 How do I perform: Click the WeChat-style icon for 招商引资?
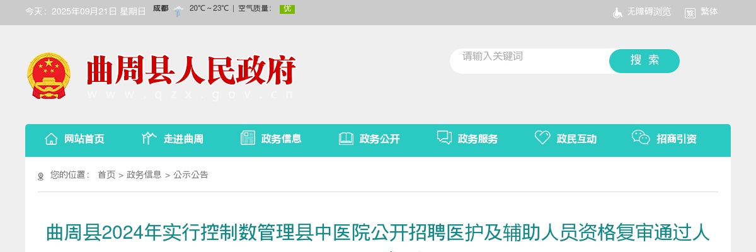click(641, 138)
